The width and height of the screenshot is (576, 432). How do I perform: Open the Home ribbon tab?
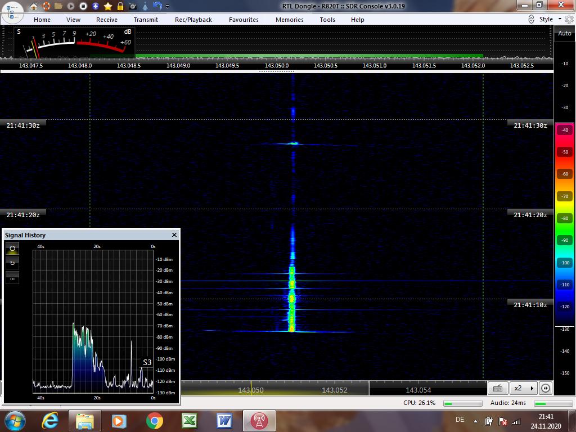coord(42,20)
